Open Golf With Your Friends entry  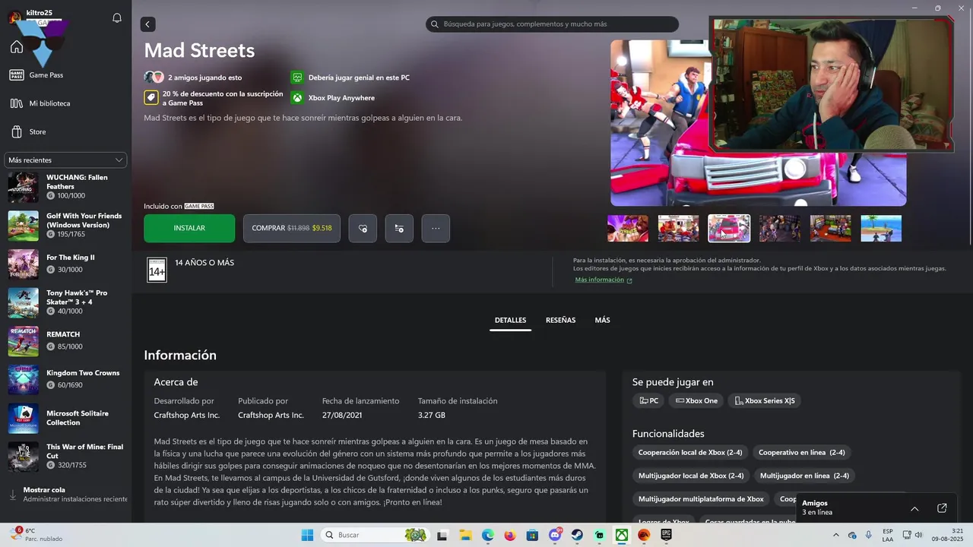click(x=65, y=225)
